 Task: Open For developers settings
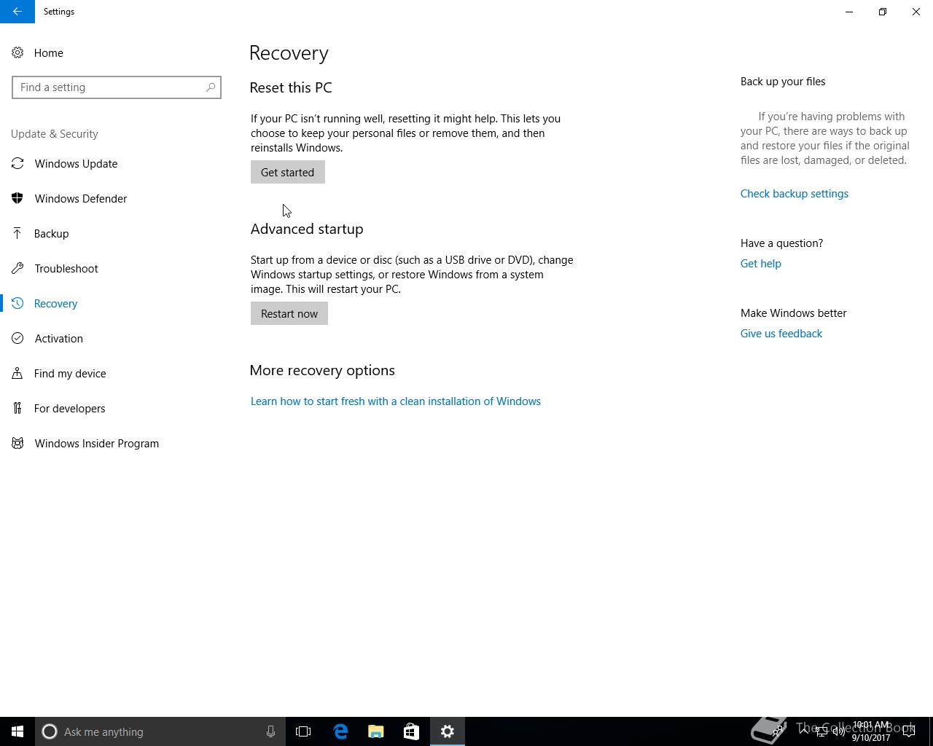[117, 408]
